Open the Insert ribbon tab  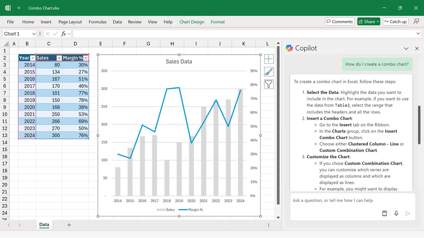46,22
